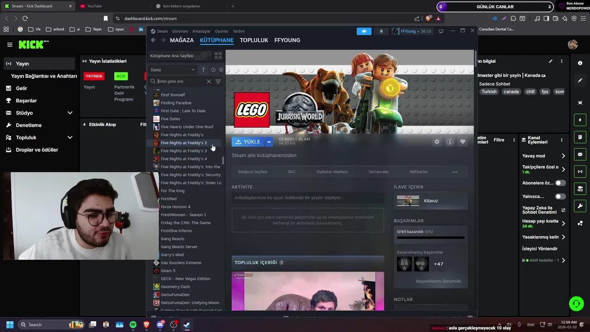
Task: Switch to YouTube browser tab
Action: 94,6
